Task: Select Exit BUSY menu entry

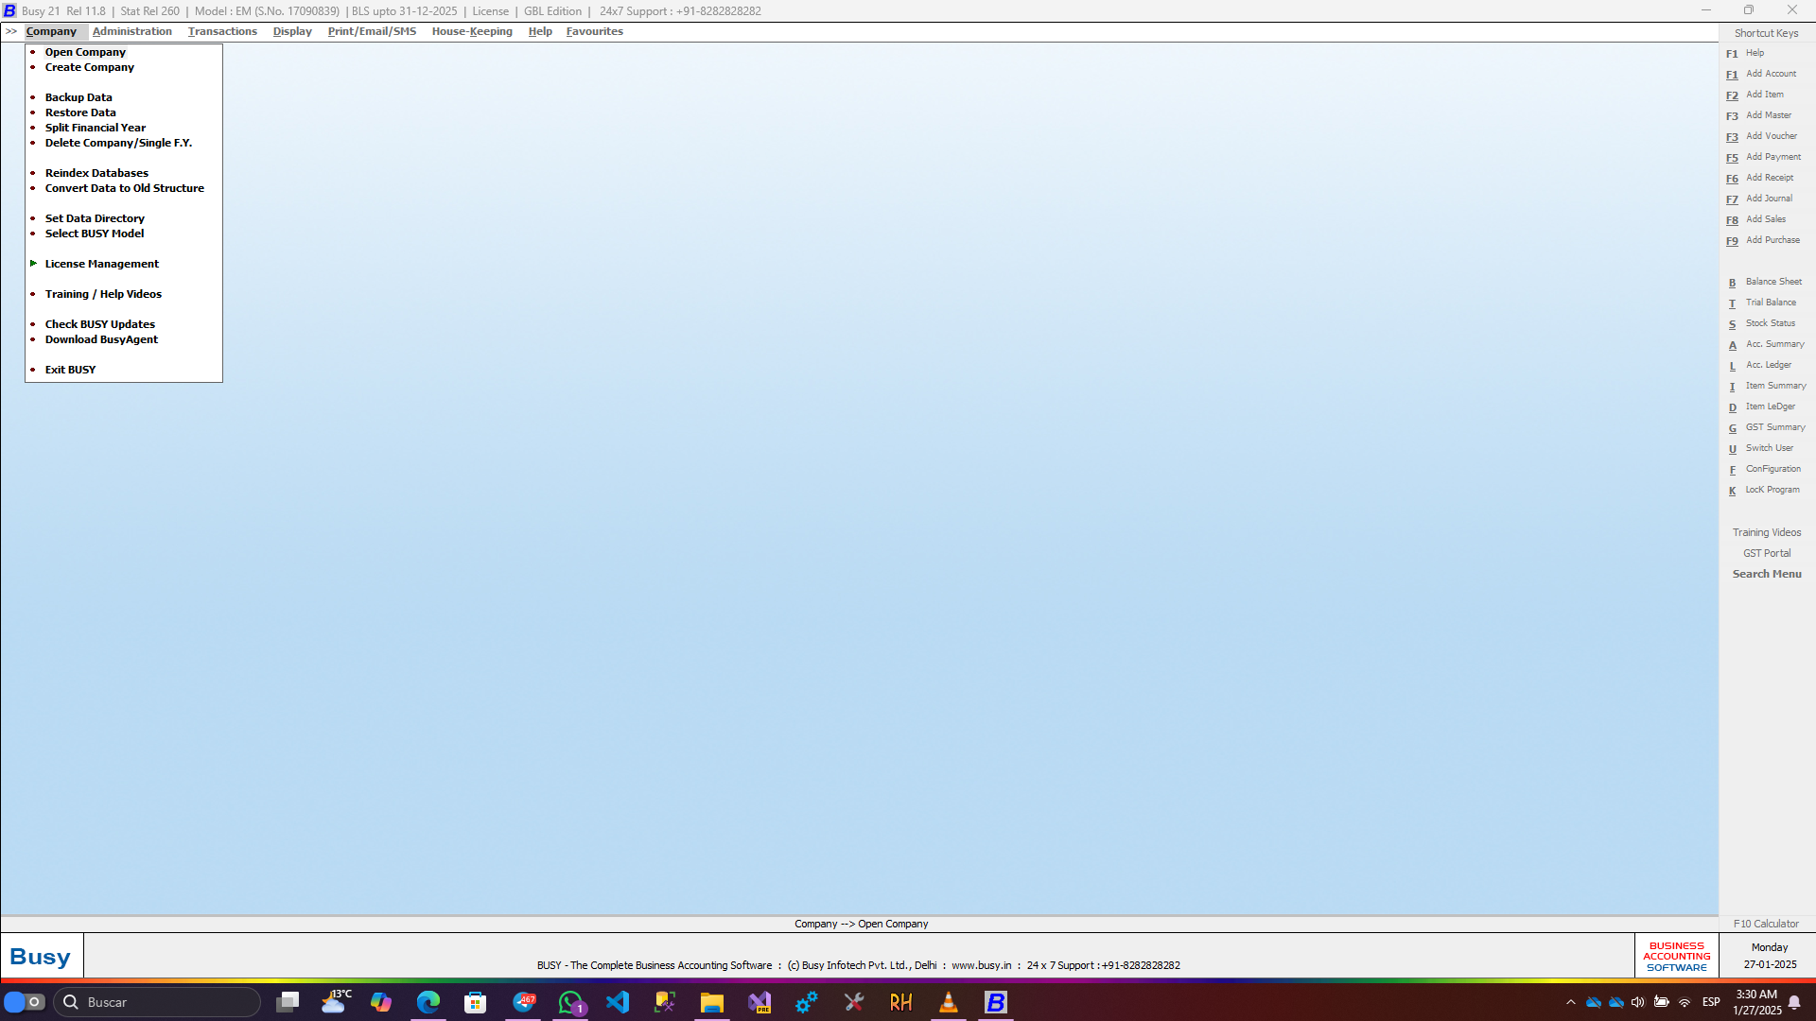Action: coord(70,370)
